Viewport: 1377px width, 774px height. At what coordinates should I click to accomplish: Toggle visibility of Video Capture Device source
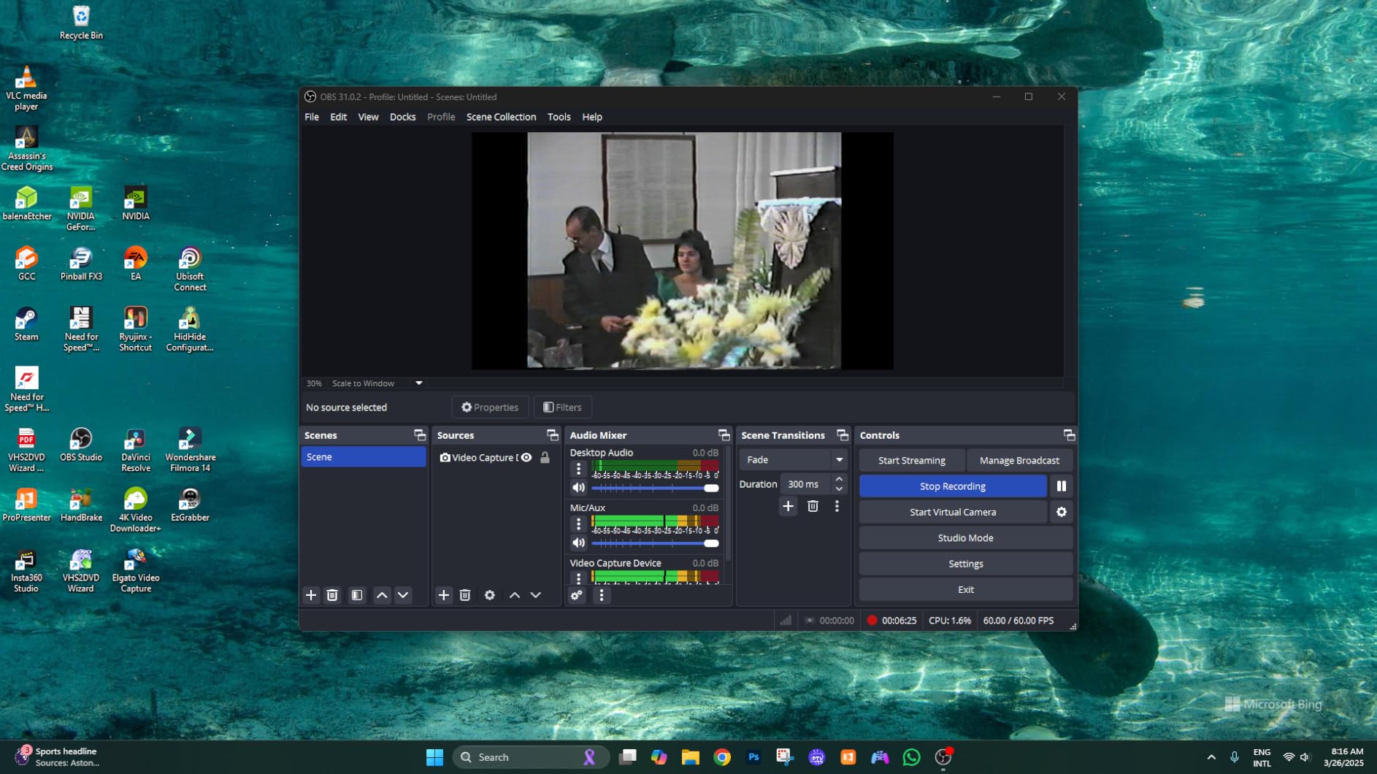[x=527, y=458]
